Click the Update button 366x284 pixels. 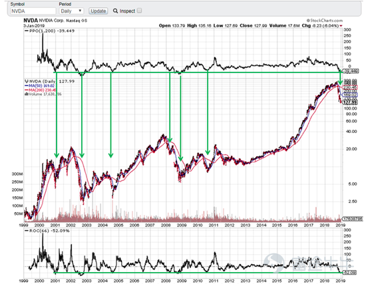[98, 11]
